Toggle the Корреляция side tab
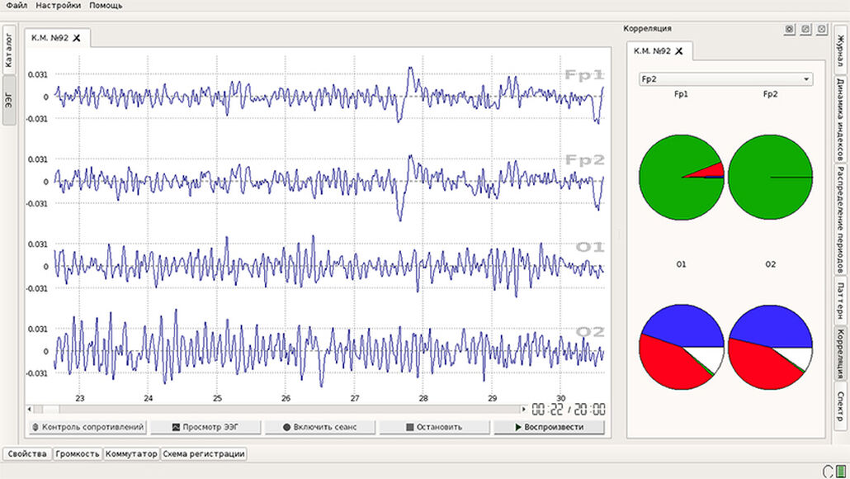The image size is (850, 479). [841, 353]
